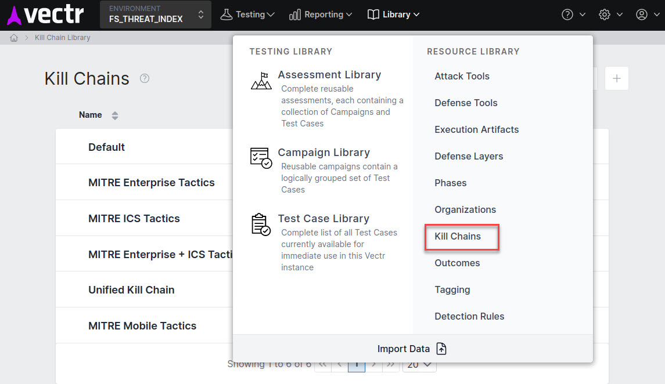This screenshot has height=384, width=665.
Task: Open the home breadcrumb icon
Action: (14, 38)
